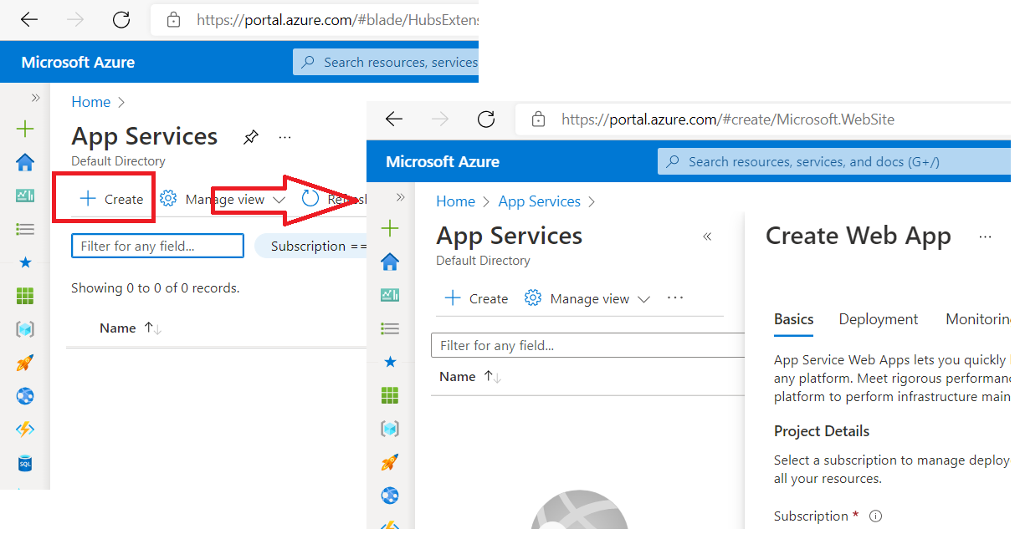This screenshot has height=539, width=1020.
Task: Click the lock icon in the rear window's address bar
Action: click(x=174, y=19)
